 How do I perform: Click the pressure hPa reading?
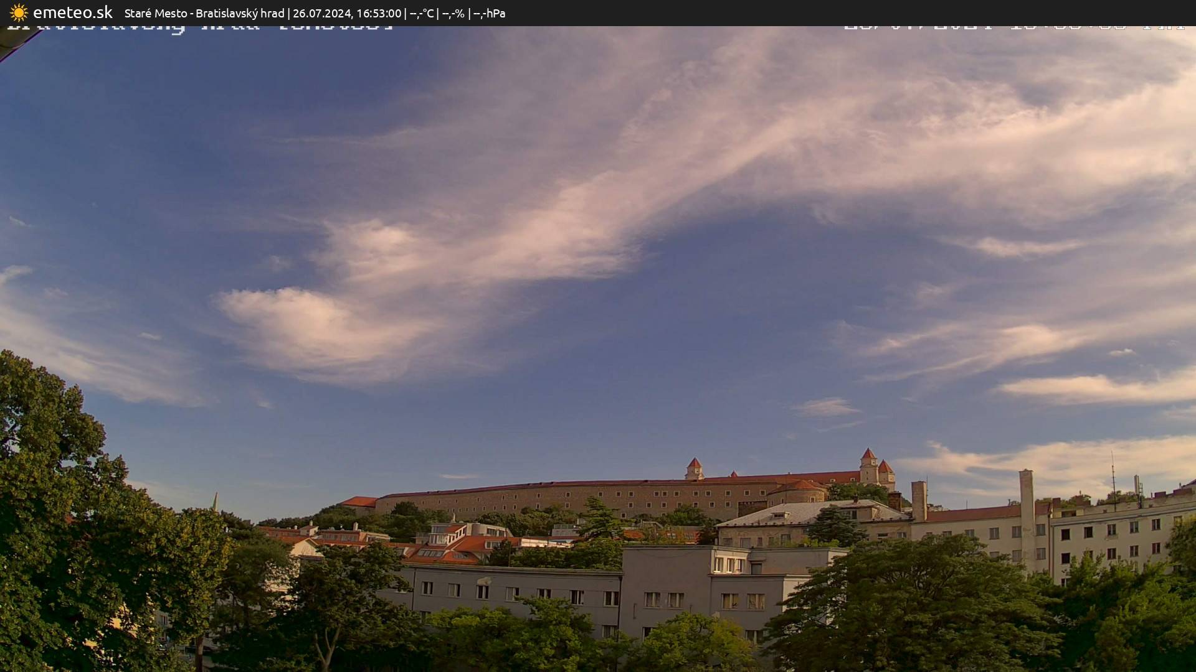click(x=489, y=13)
